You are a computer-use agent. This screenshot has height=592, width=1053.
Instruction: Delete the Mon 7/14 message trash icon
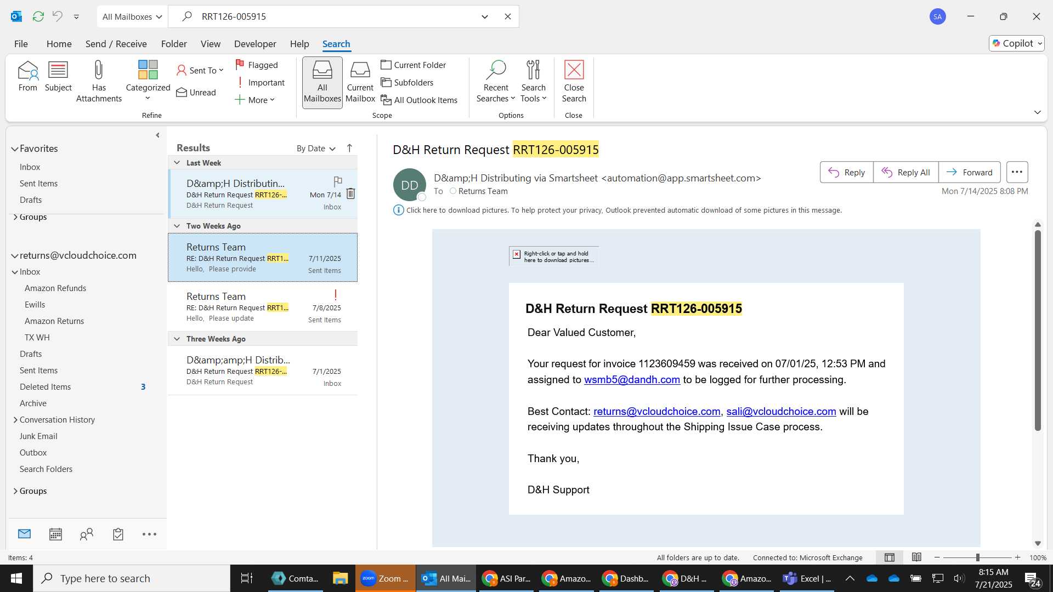[x=350, y=193]
